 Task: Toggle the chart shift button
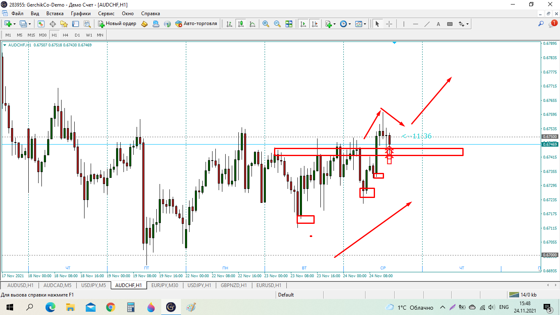(x=315, y=24)
